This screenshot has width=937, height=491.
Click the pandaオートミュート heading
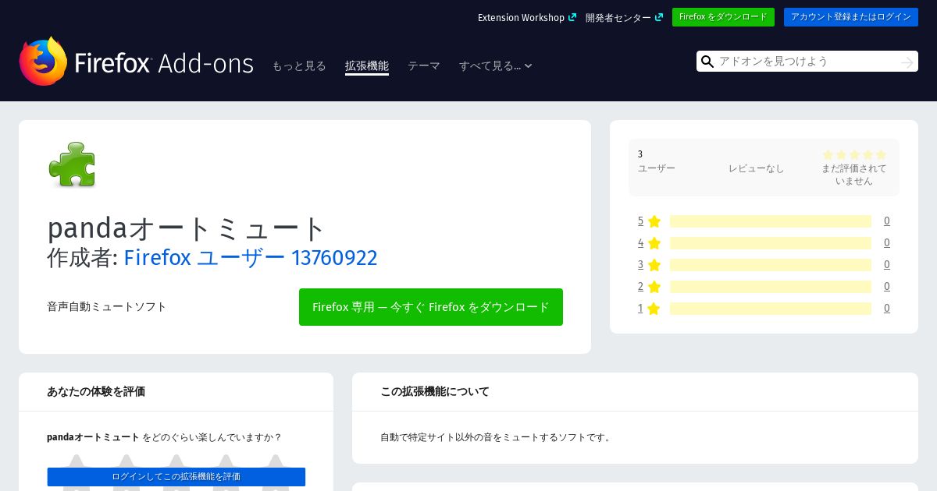tap(186, 228)
